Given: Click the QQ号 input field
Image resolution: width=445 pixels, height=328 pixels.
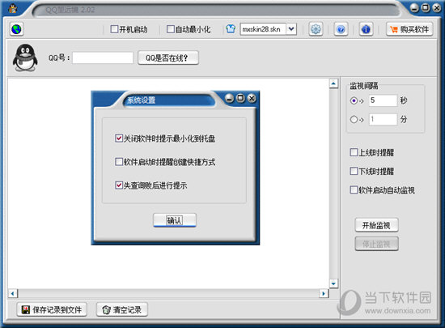Looking at the screenshot, I should tap(103, 58).
